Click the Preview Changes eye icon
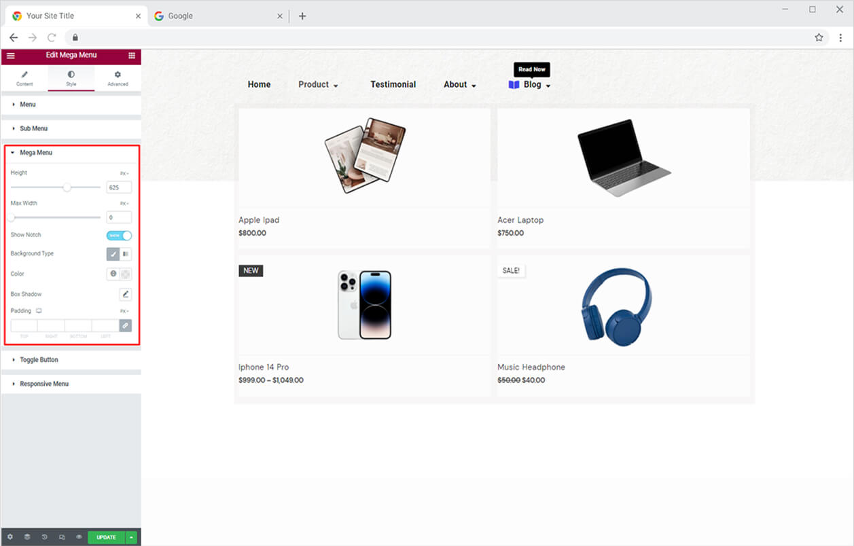 tap(79, 537)
